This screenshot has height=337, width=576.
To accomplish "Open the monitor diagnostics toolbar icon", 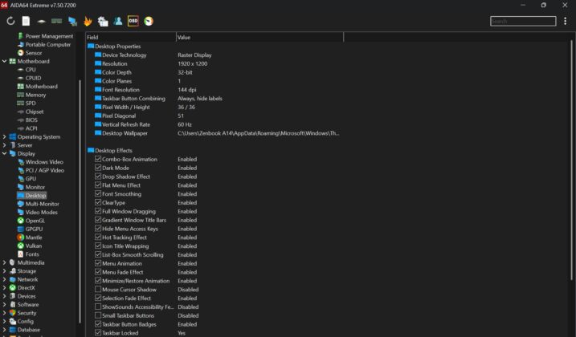I will 72,21.
